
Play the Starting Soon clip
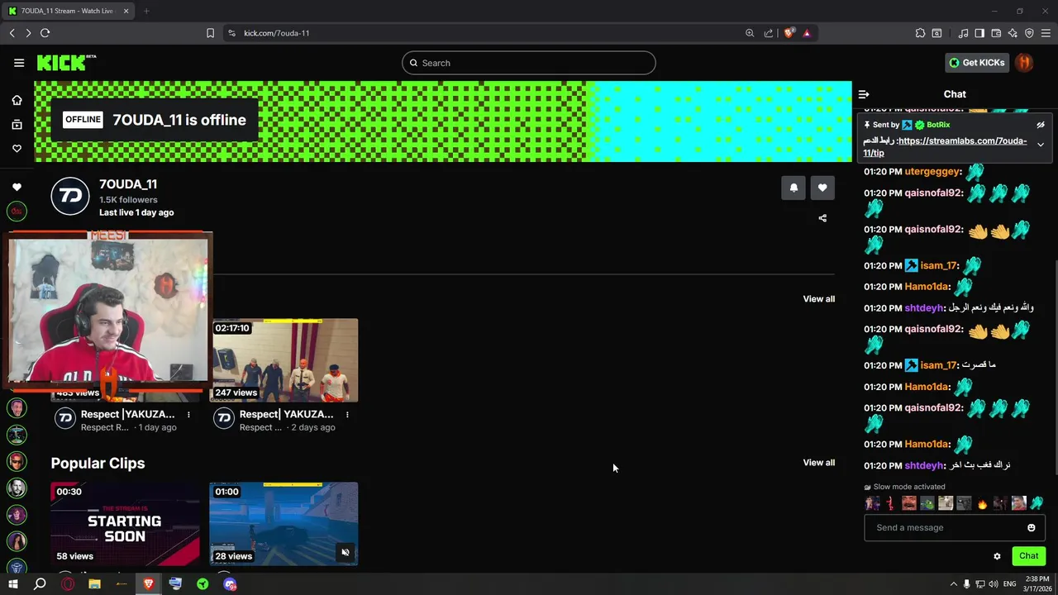tap(125, 524)
